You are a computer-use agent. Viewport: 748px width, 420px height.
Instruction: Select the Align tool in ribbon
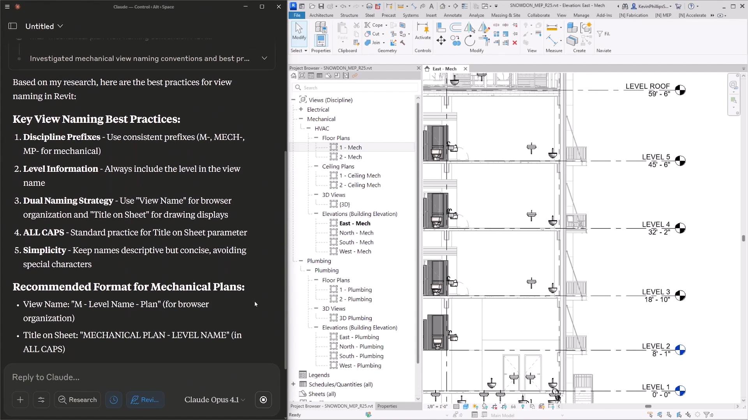click(x=441, y=28)
